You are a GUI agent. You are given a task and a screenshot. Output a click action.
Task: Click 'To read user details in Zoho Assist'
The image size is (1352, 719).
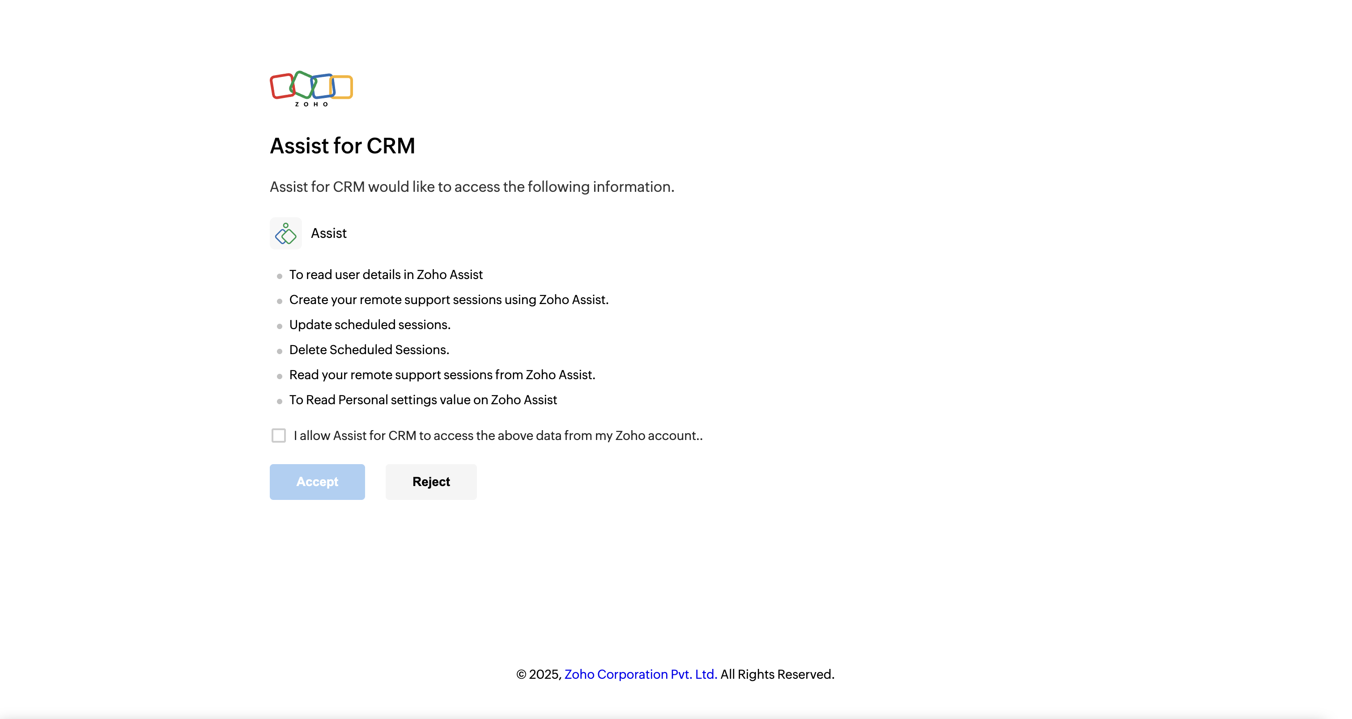pyautogui.click(x=386, y=275)
